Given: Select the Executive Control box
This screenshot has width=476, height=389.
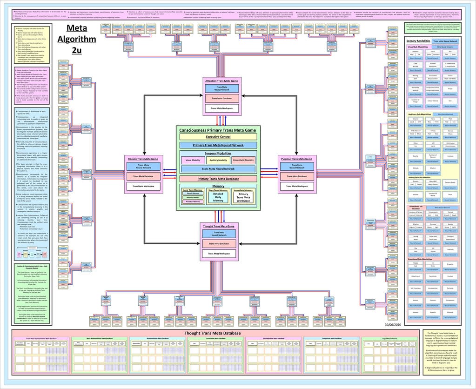Looking at the screenshot, I should pyautogui.click(x=218, y=137).
